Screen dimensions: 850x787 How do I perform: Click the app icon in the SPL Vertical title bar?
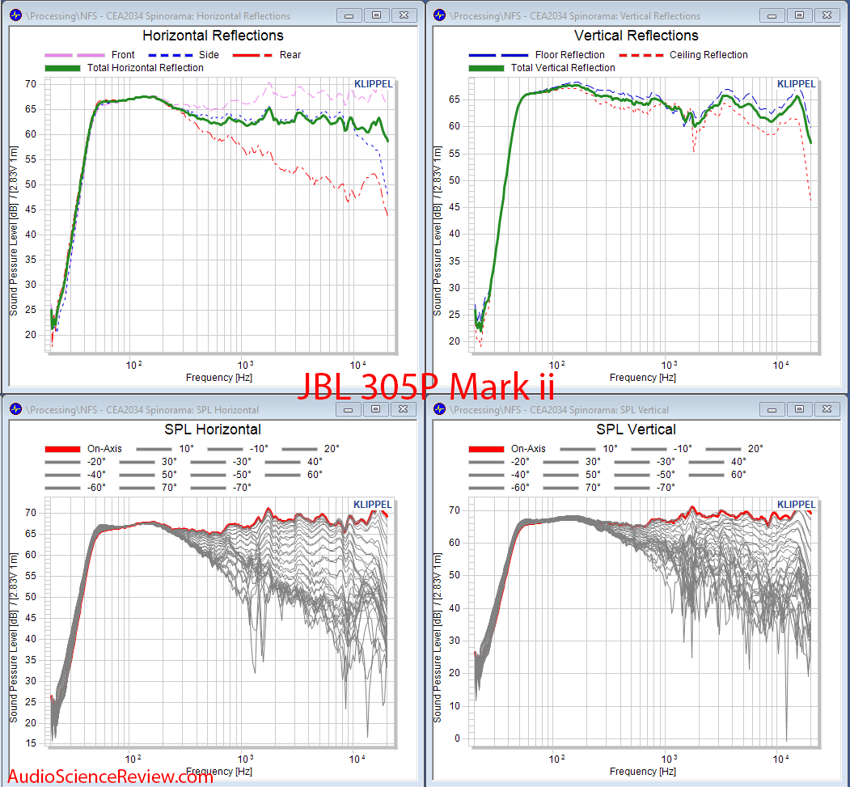coord(440,409)
